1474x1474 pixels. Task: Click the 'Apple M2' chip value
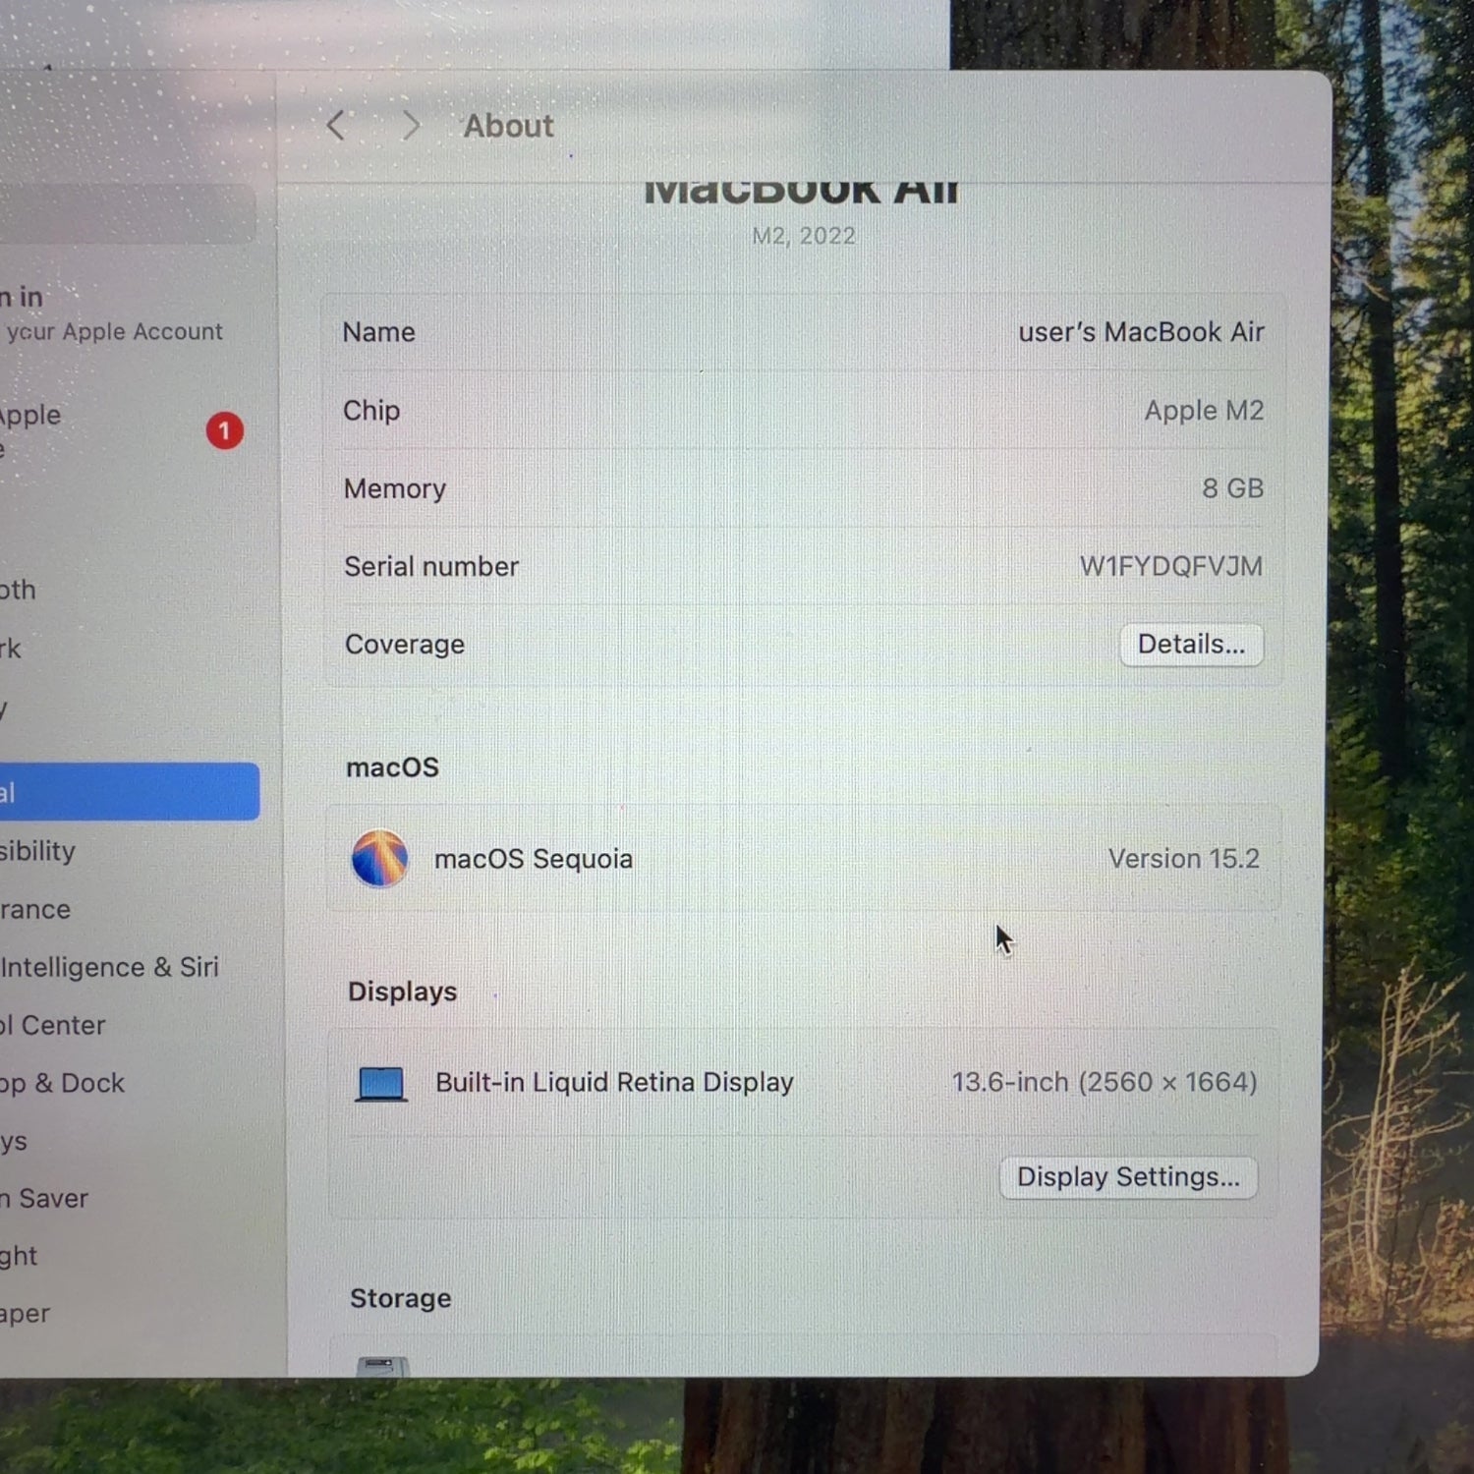tap(1204, 411)
